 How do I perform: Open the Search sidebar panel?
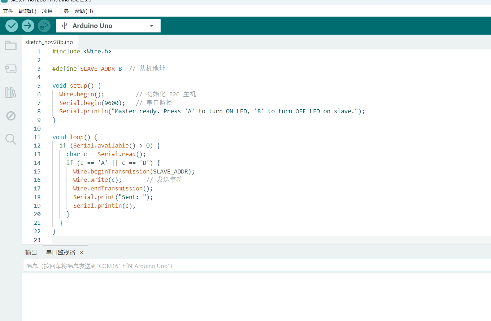click(11, 139)
